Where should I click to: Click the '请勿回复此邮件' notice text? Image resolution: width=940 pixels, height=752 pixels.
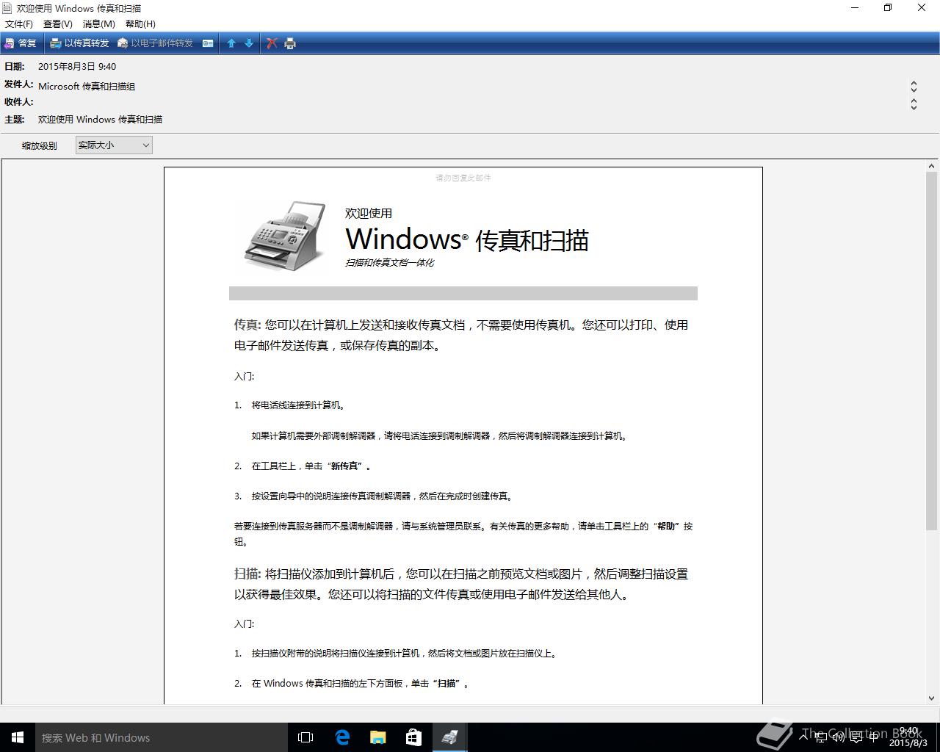(x=463, y=178)
